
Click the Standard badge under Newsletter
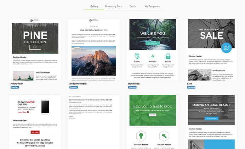[x=15, y=87]
